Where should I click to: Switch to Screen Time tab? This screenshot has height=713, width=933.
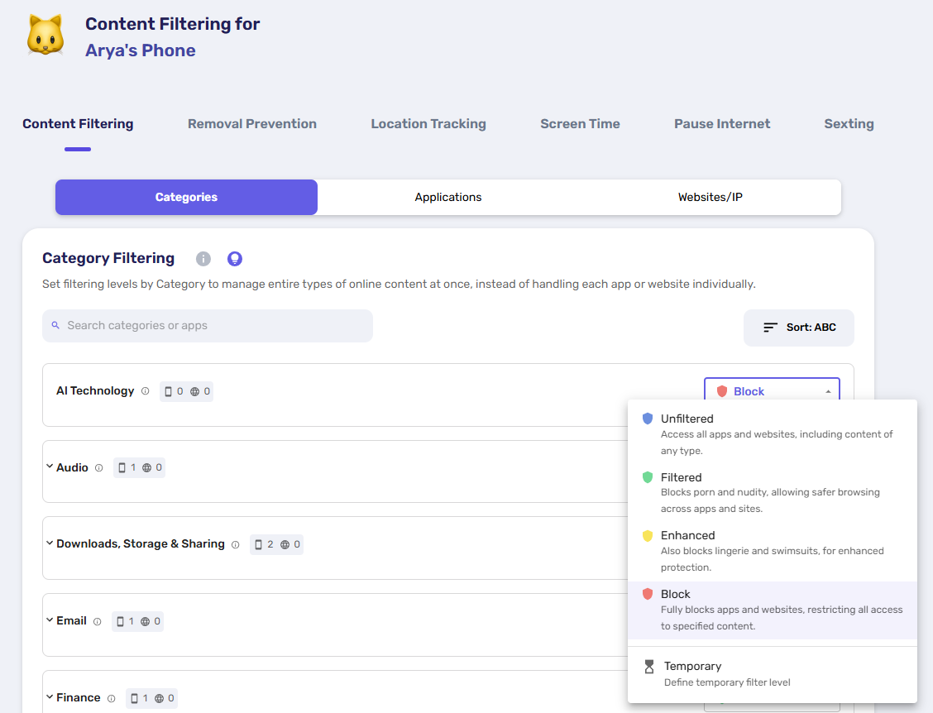point(580,124)
